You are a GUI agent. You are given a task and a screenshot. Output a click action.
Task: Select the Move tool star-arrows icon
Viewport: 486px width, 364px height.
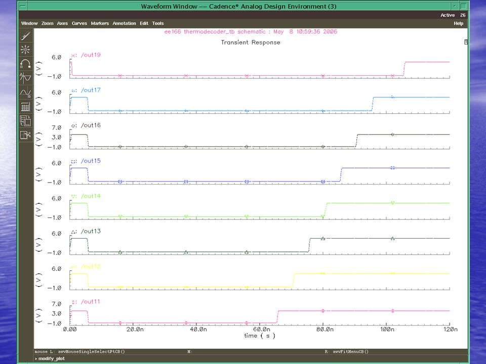click(25, 50)
